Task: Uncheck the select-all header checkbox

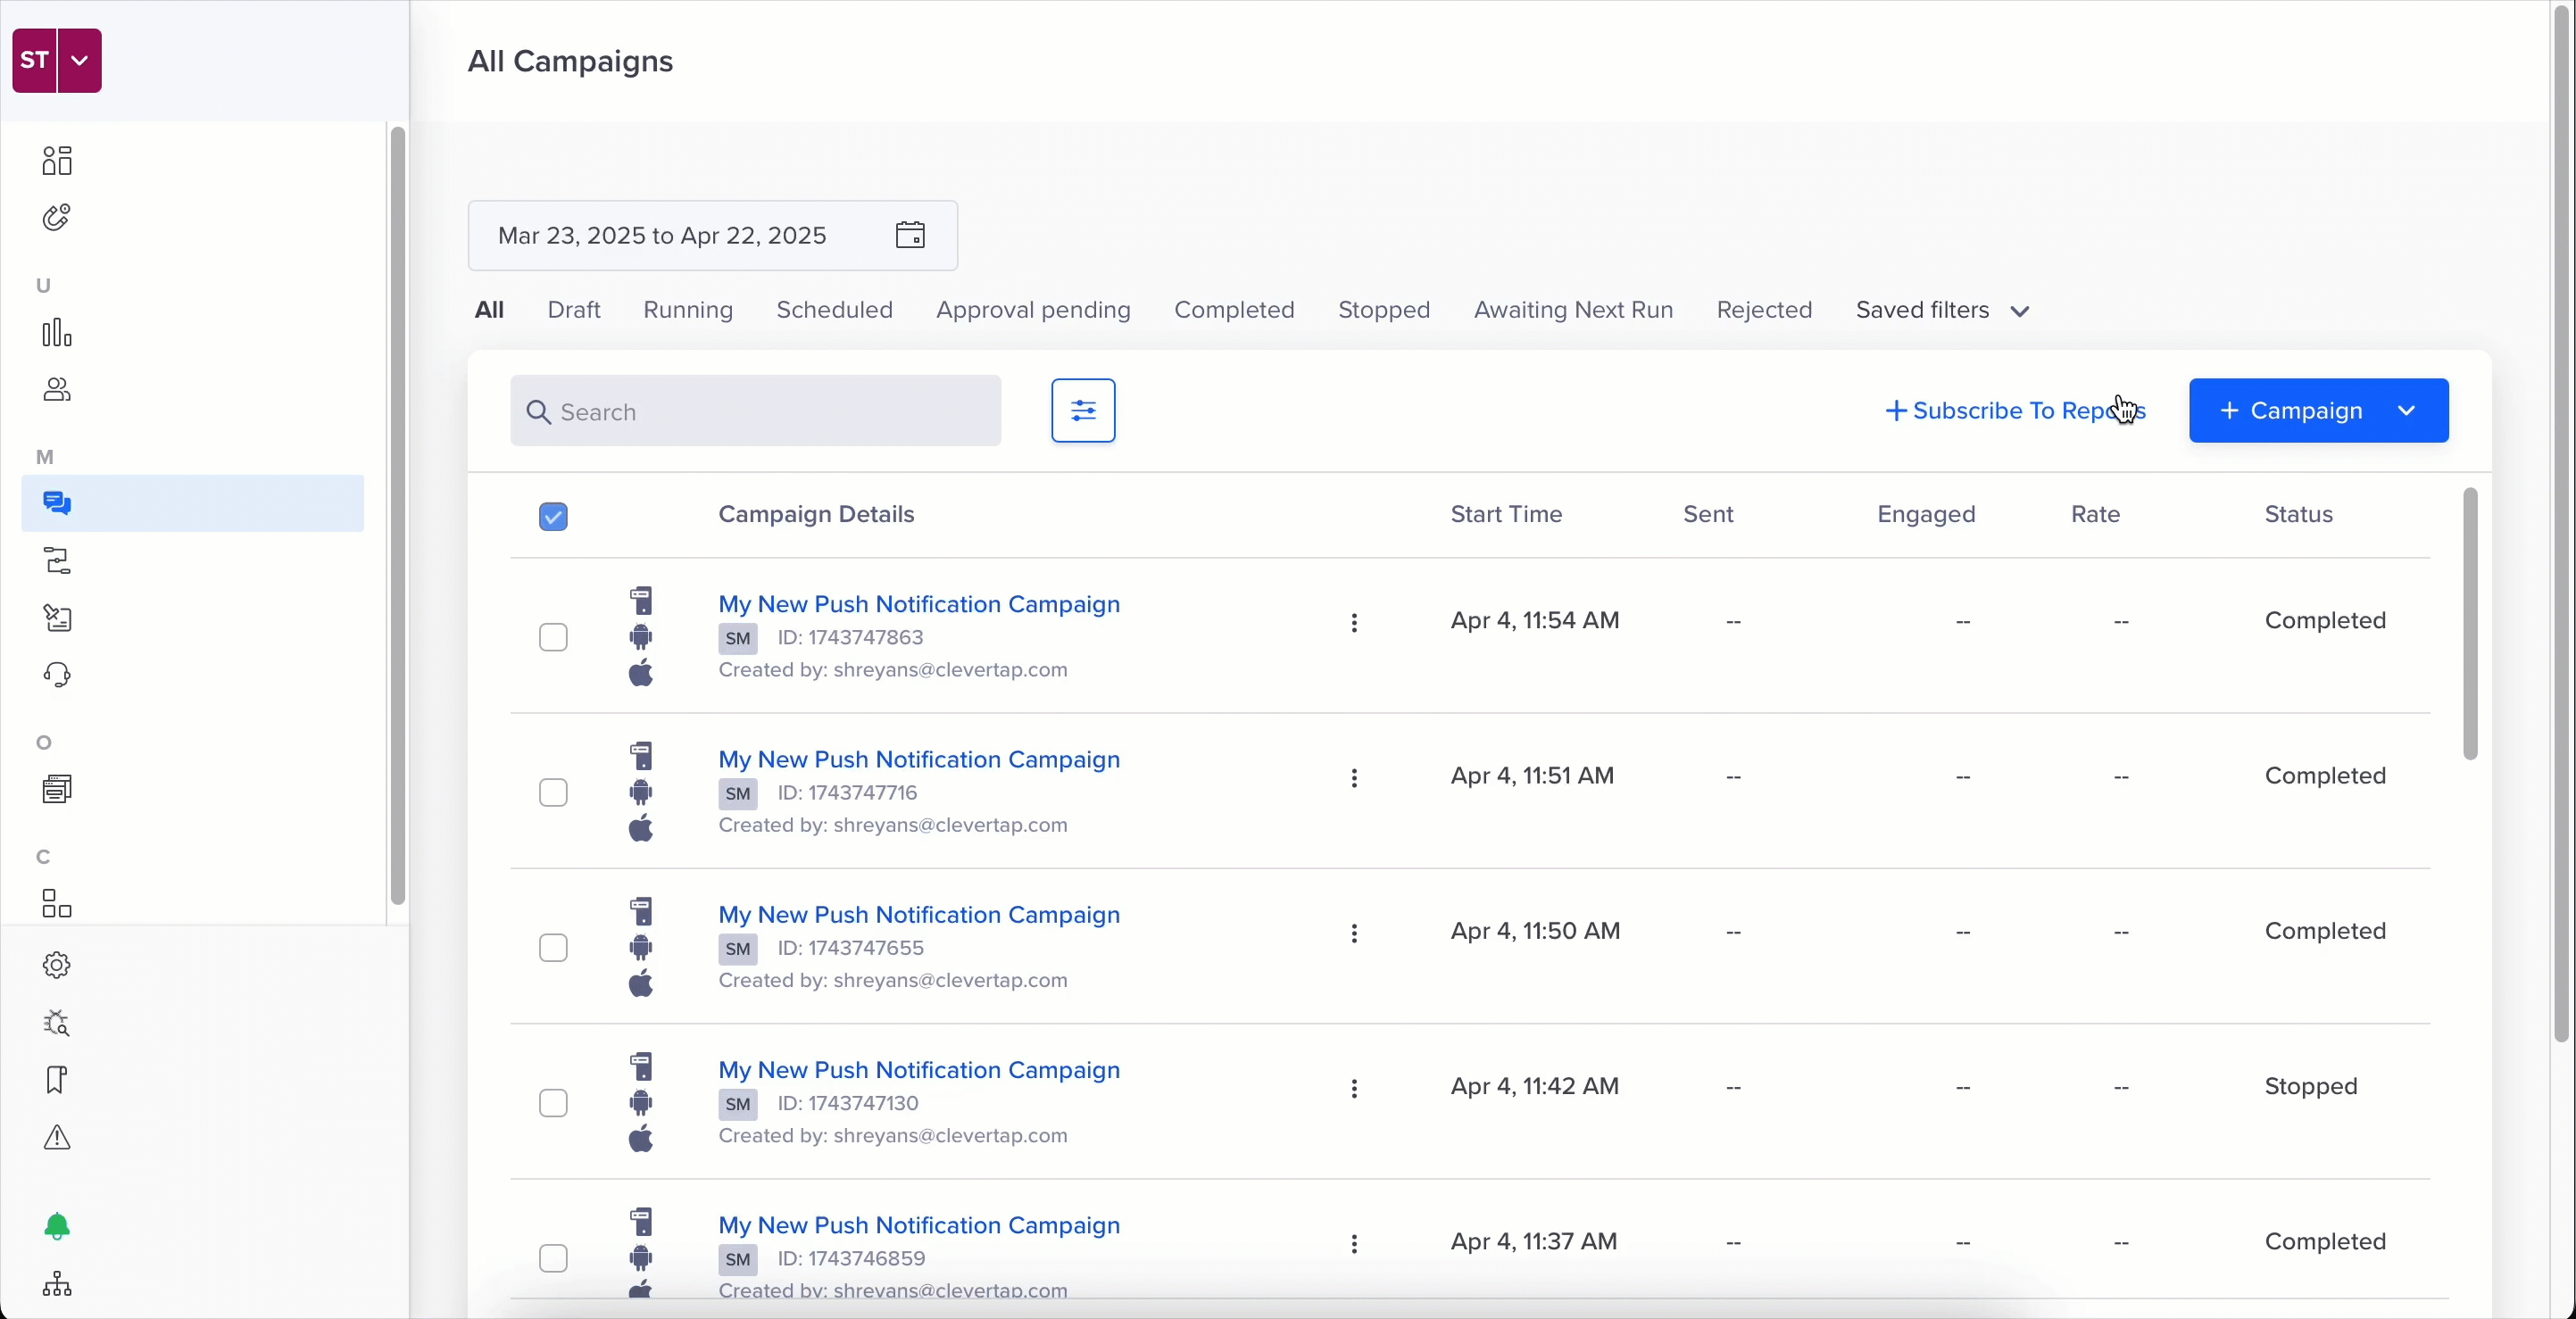Action: pos(553,516)
